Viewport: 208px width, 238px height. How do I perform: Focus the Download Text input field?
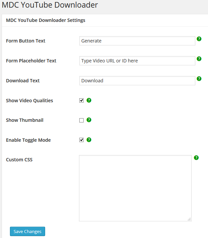click(x=137, y=81)
